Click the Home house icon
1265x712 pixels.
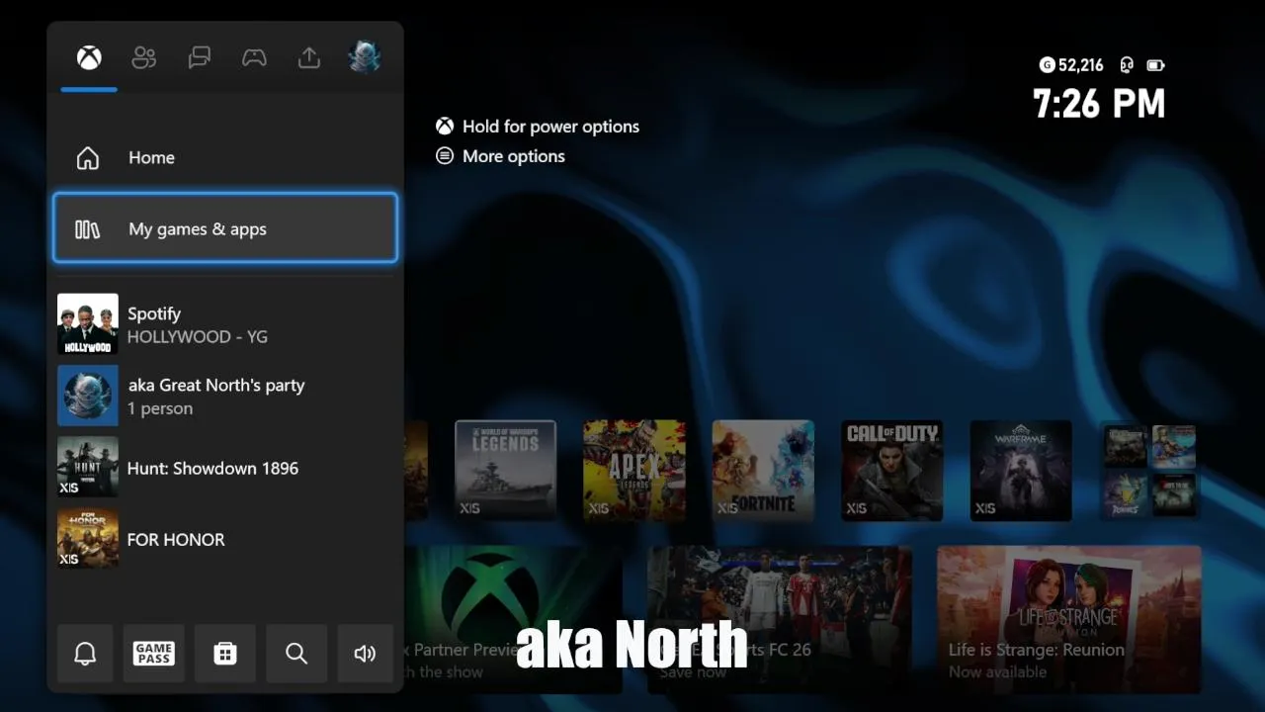coord(88,157)
